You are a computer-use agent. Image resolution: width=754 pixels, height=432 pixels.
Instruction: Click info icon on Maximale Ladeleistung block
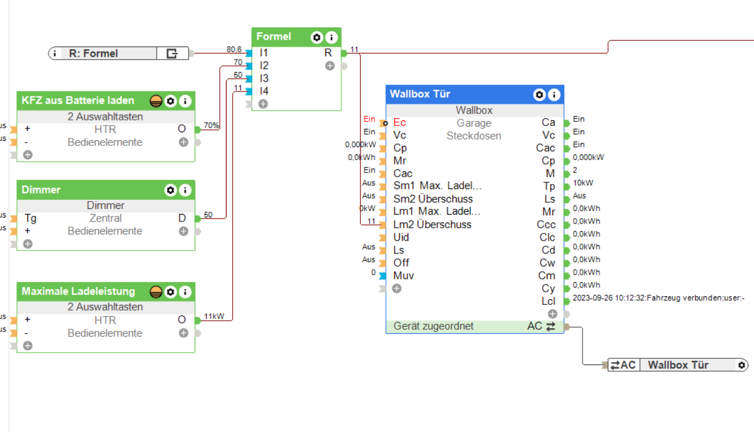185,292
